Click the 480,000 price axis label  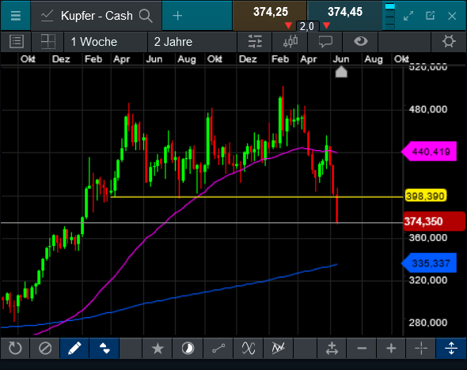pos(428,109)
